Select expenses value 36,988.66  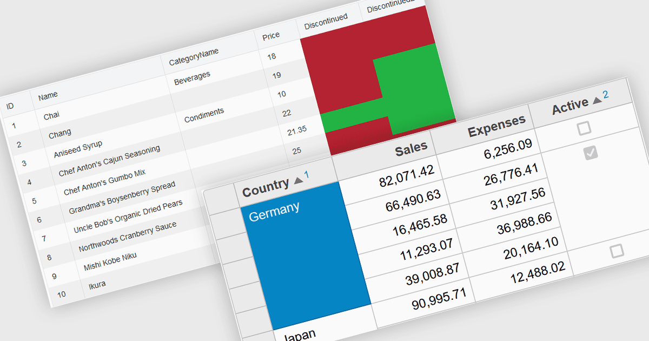524,225
